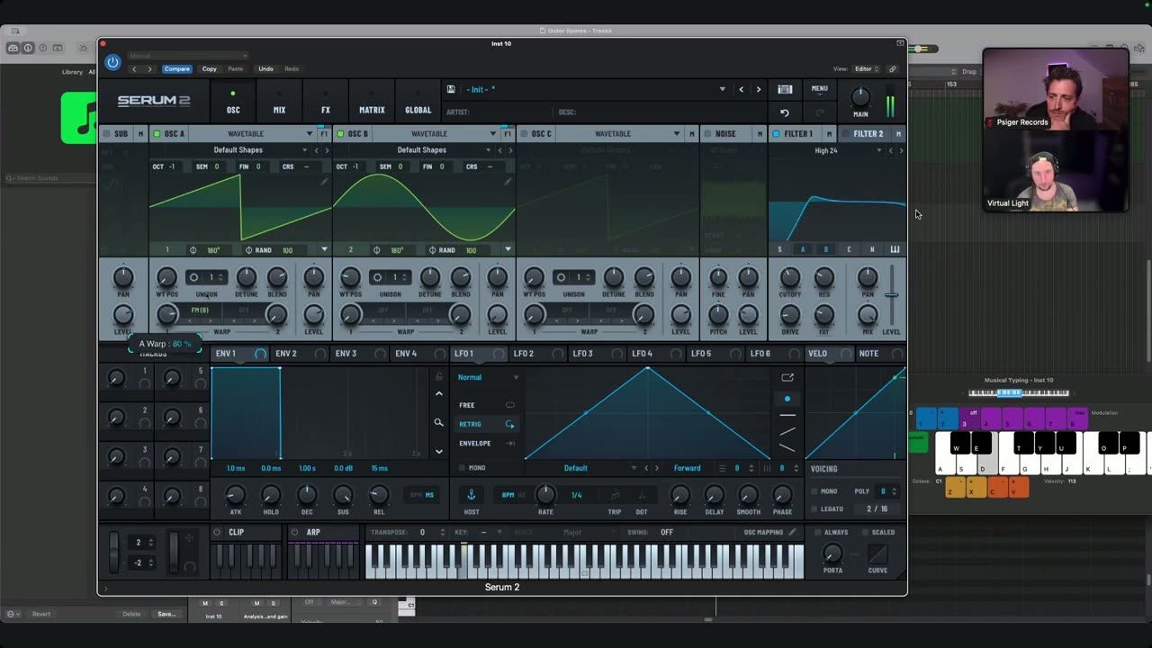The height and width of the screenshot is (648, 1152).
Task: Click the envelope zoom magnifier icon
Action: coord(438,422)
